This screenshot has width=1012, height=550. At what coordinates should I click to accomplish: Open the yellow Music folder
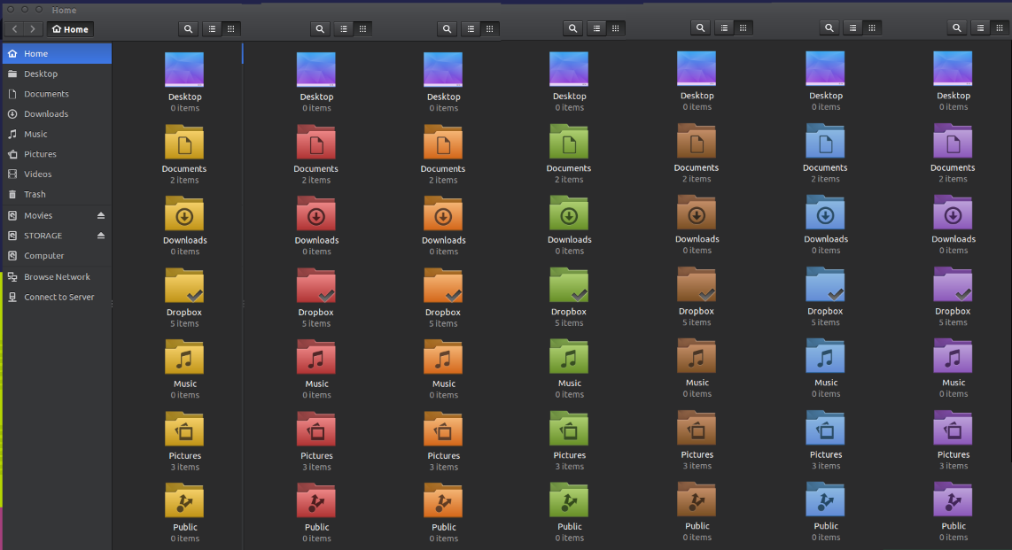tap(184, 357)
